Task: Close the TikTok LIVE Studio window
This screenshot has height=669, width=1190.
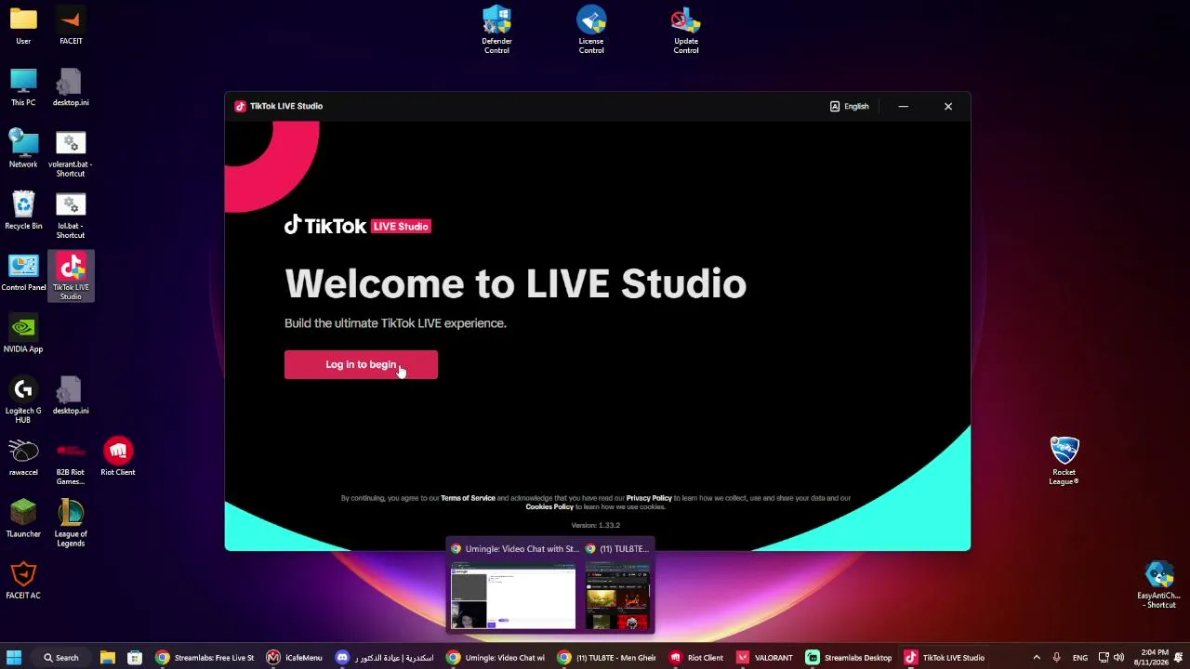Action: click(x=948, y=106)
